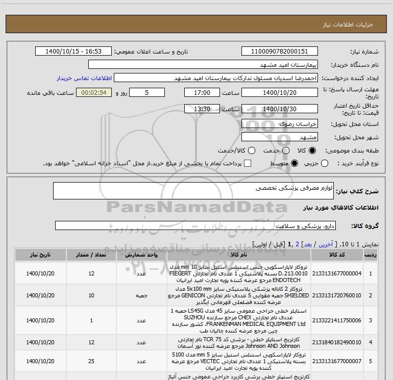The width and height of the screenshot is (393, 380).
Task: Click the announcement date field 1400/10/15 - 16:53
Action: (x=73, y=51)
